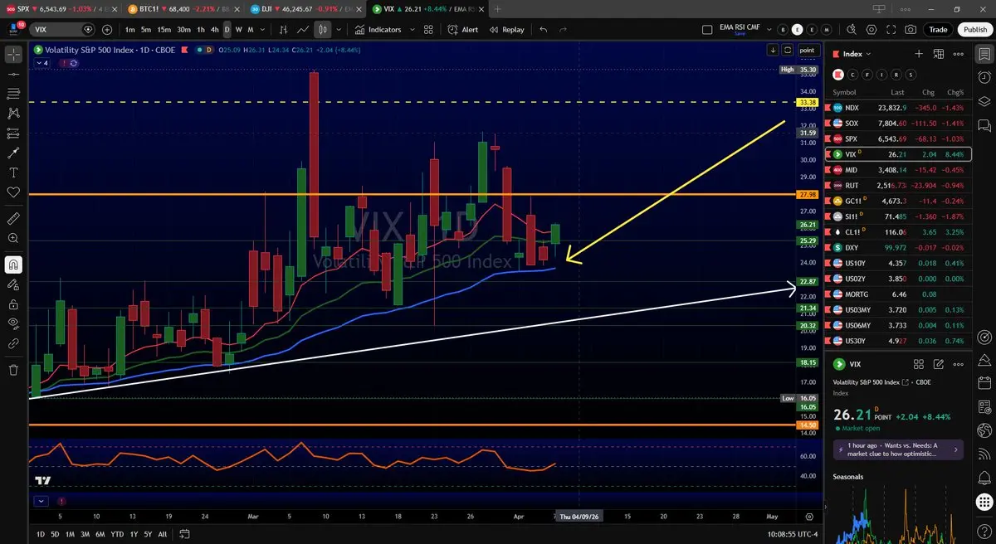The height and width of the screenshot is (544, 996).
Task: Set date range to YTD
Action: 117,534
